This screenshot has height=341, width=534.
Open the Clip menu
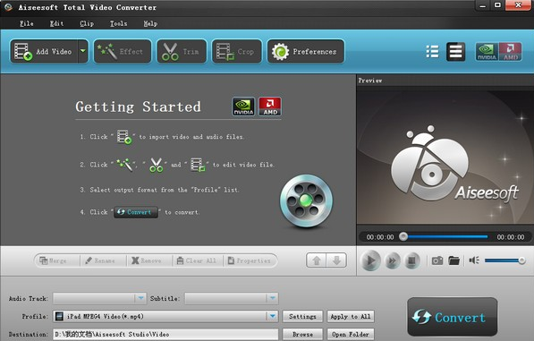(87, 23)
